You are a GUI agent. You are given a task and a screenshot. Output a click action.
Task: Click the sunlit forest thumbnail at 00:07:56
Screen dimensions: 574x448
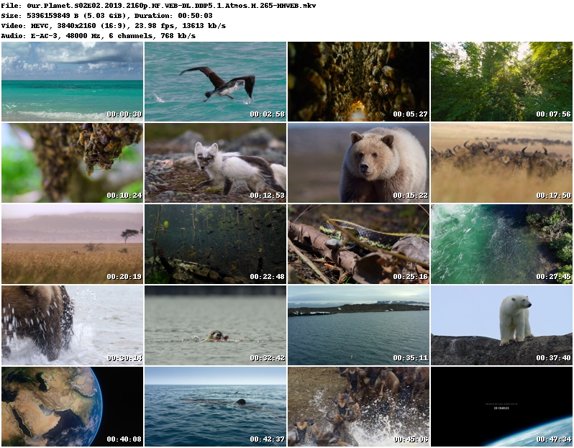coord(501,81)
